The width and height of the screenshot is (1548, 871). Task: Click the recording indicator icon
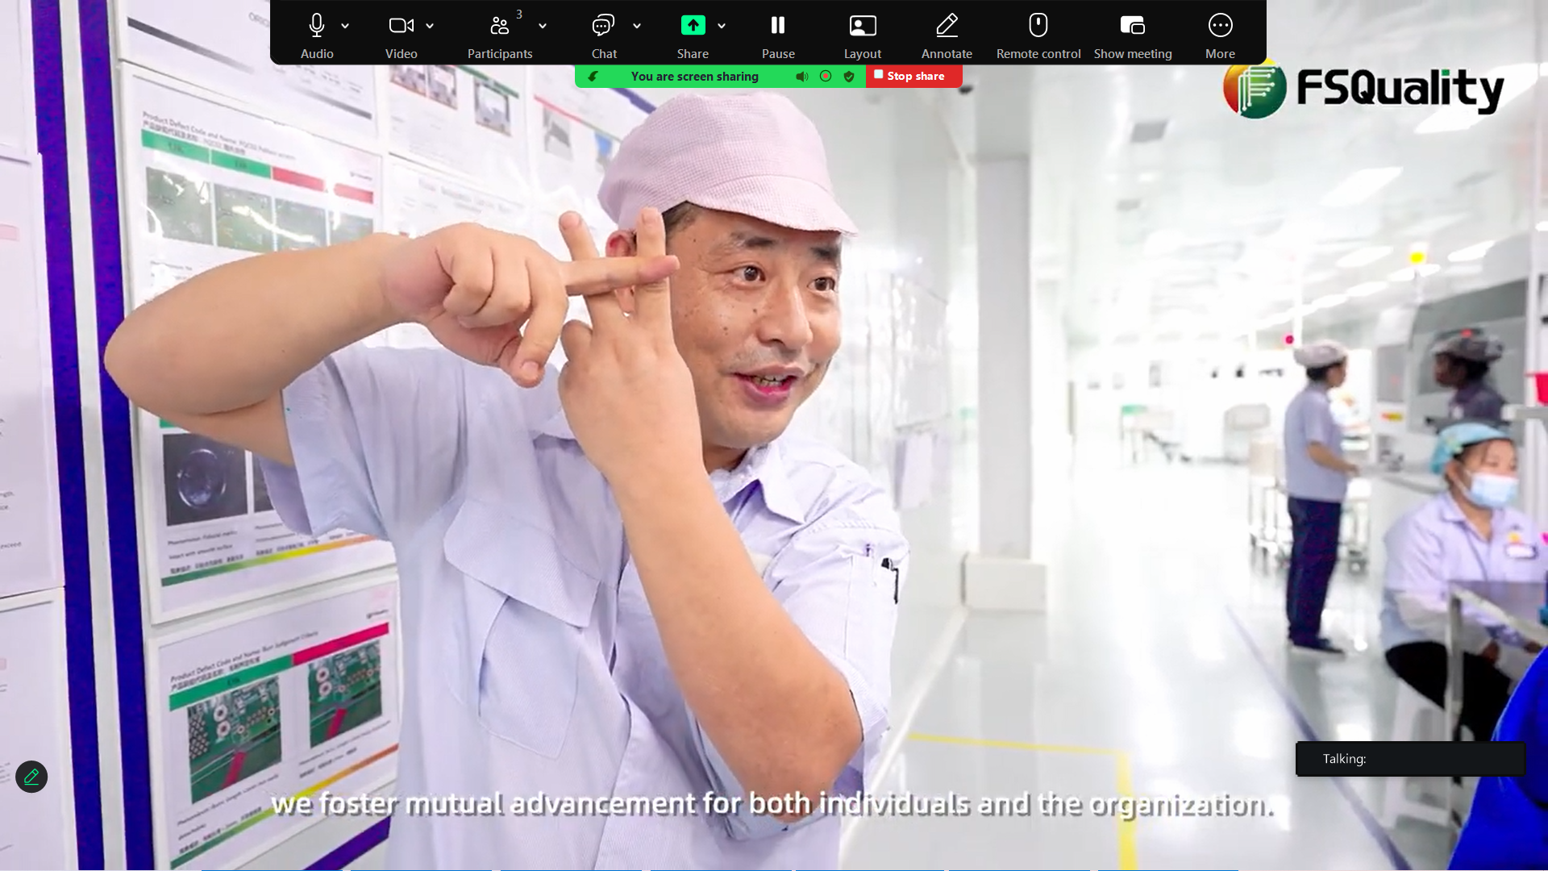click(826, 77)
